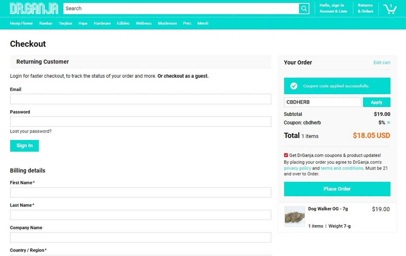Click the $18.05 USD total
The image size is (406, 256).
tap(371, 135)
